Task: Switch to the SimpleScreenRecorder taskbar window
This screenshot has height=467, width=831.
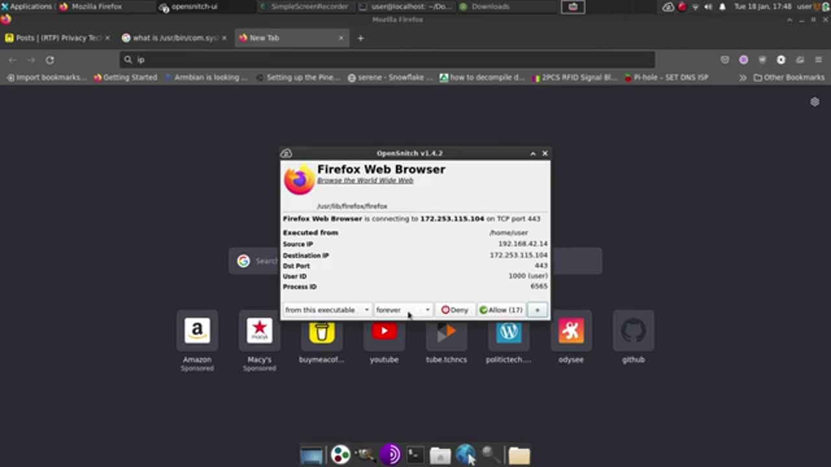Action: click(x=304, y=6)
